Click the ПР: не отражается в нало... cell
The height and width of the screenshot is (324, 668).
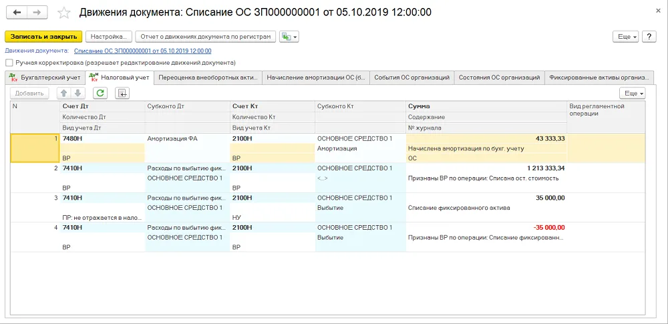click(x=102, y=217)
